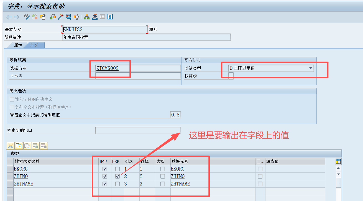
Task: Click the 年度合同搜索 description field
Action: [146, 37]
